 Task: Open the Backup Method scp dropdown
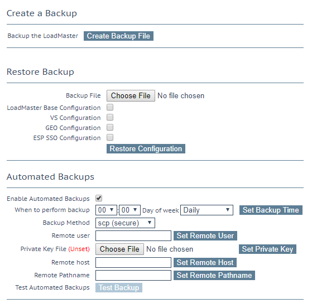click(x=125, y=223)
